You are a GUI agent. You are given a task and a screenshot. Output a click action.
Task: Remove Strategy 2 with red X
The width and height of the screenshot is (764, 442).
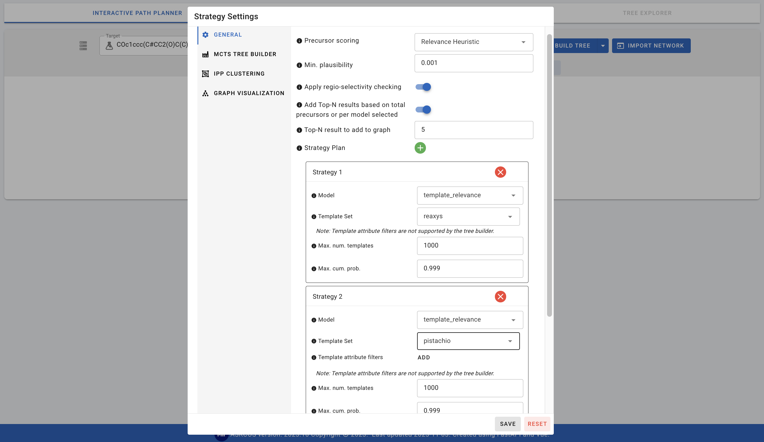pyautogui.click(x=500, y=297)
